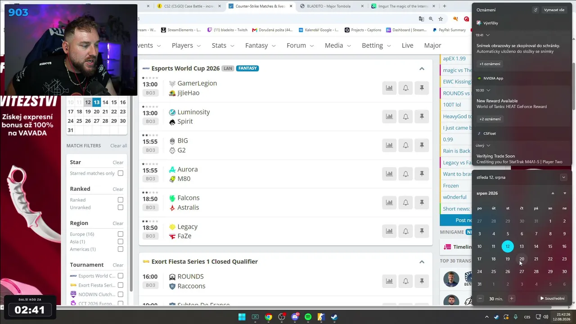Open stats for ROUNDS vs Raccoons match
The width and height of the screenshot is (576, 324).
(389, 281)
